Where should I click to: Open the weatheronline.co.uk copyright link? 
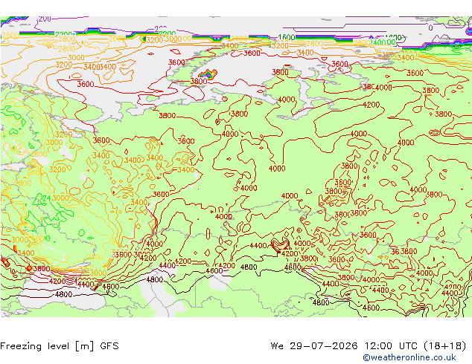[x=409, y=357]
